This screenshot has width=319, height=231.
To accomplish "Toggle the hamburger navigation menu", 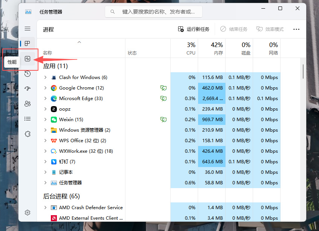I will pyautogui.click(x=27, y=29).
